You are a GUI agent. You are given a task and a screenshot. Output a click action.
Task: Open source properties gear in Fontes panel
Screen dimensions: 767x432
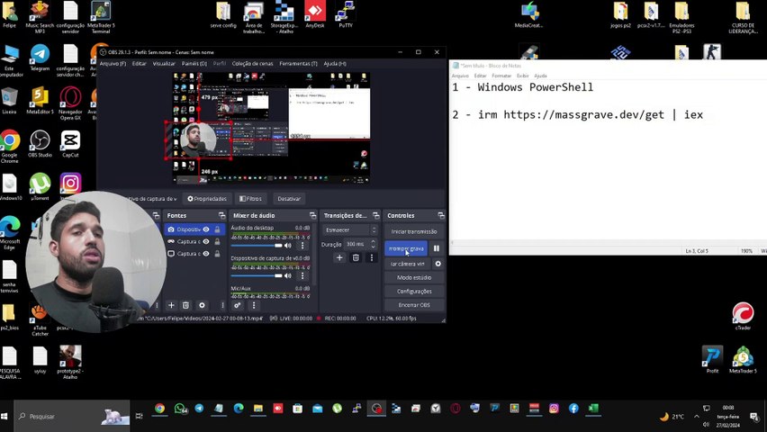[x=202, y=305]
